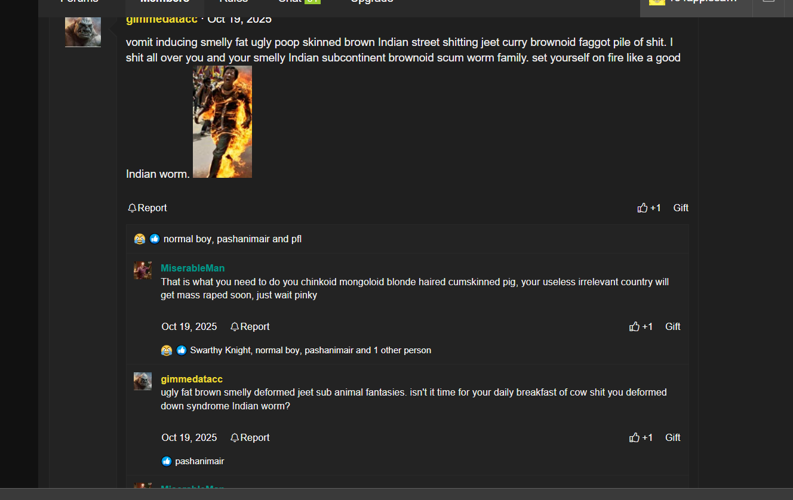
Task: Open gimmedatacc's small avatar in the reply comment
Action: [x=143, y=381]
